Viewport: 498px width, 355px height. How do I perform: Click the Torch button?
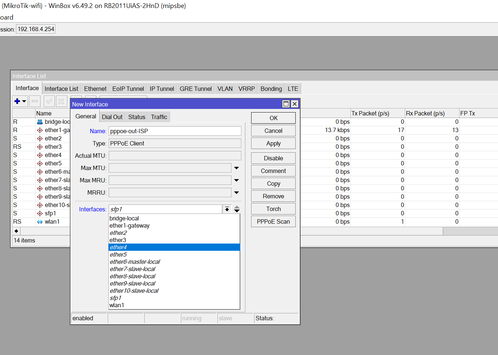pyautogui.click(x=273, y=209)
